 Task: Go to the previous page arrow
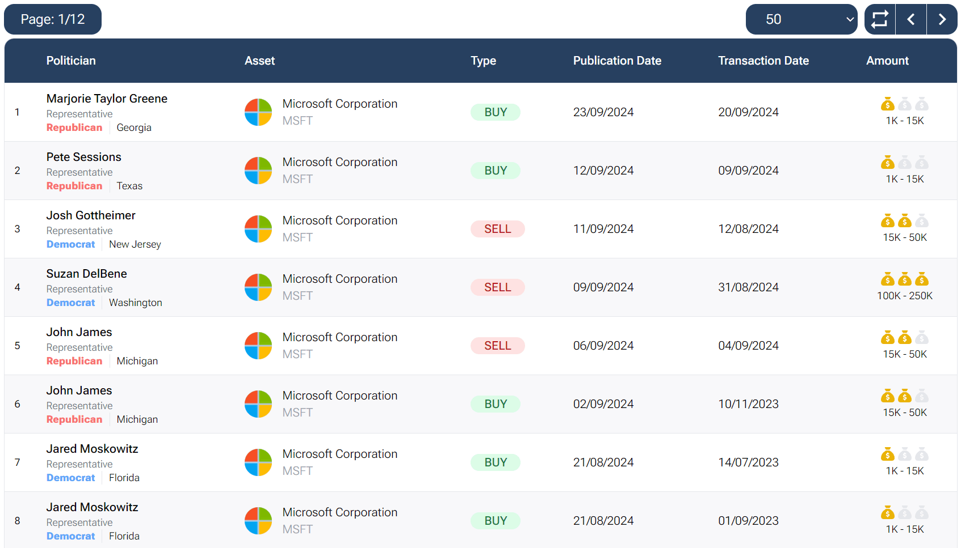(x=911, y=19)
